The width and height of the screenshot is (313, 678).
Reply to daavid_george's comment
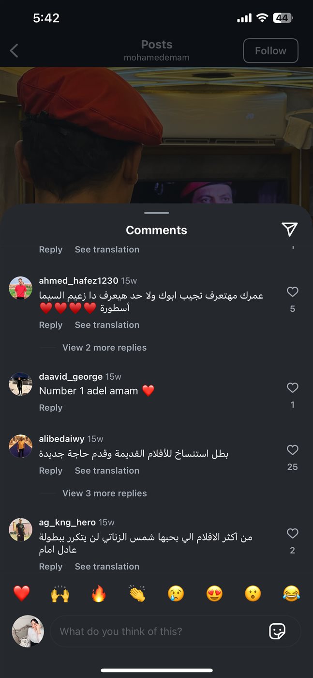(51, 408)
